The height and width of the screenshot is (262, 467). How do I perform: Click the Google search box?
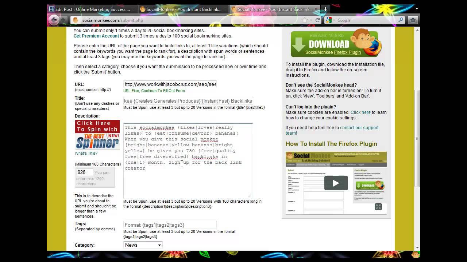coord(366,20)
